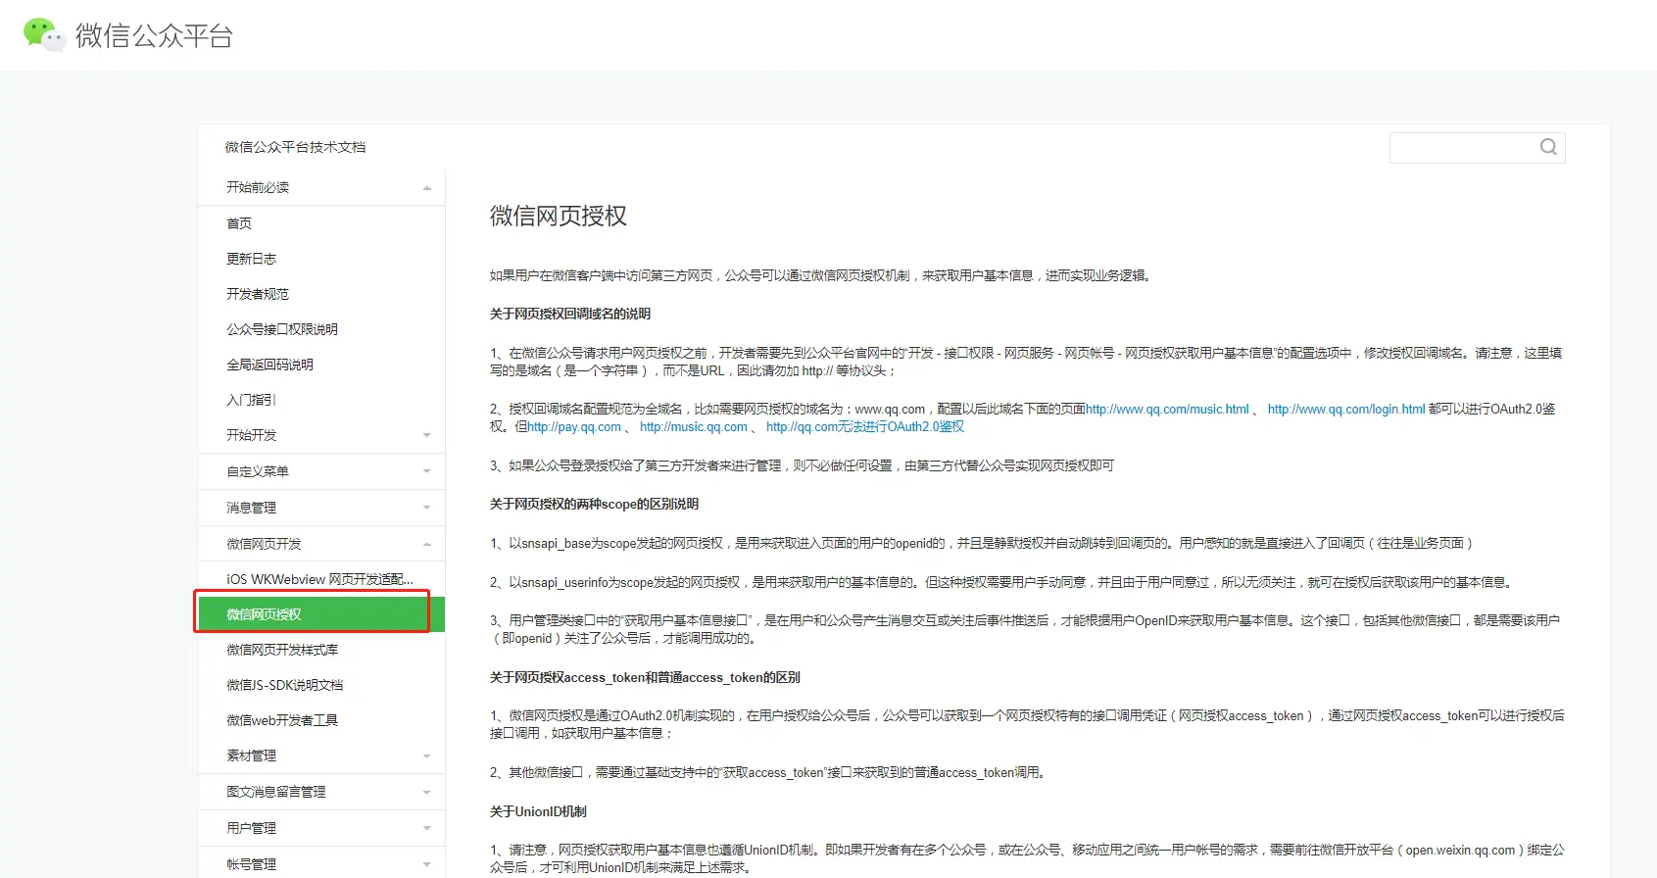Expand the 素材管理 section arrow
1657x878 pixels.
click(427, 756)
